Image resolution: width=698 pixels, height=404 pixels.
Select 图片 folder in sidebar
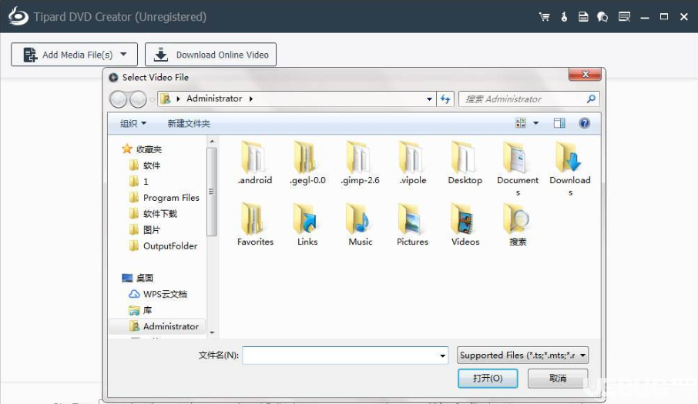pos(145,230)
